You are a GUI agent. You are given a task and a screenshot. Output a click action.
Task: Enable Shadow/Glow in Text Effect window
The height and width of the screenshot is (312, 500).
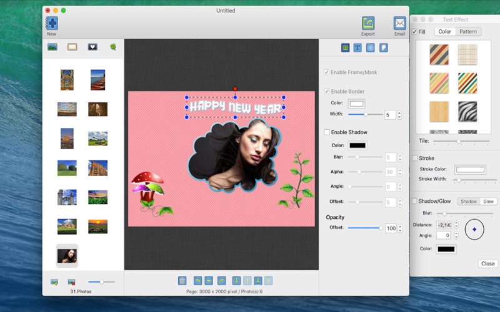[414, 201]
